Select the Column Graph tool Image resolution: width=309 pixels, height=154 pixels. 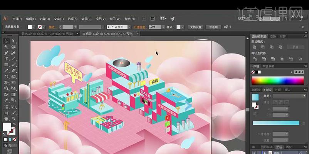[13, 107]
